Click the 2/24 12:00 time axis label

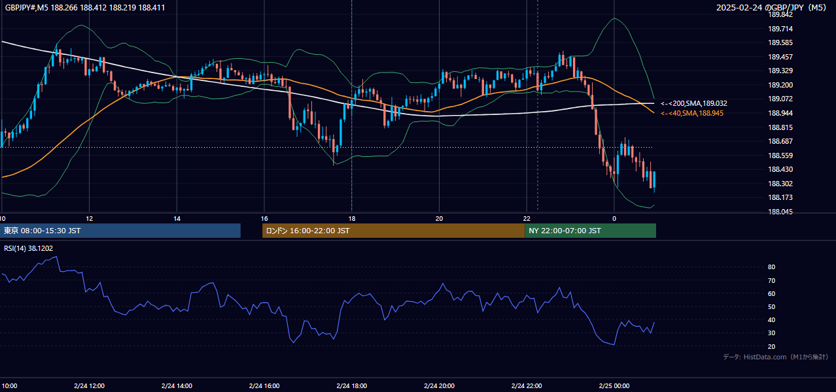coord(89,385)
